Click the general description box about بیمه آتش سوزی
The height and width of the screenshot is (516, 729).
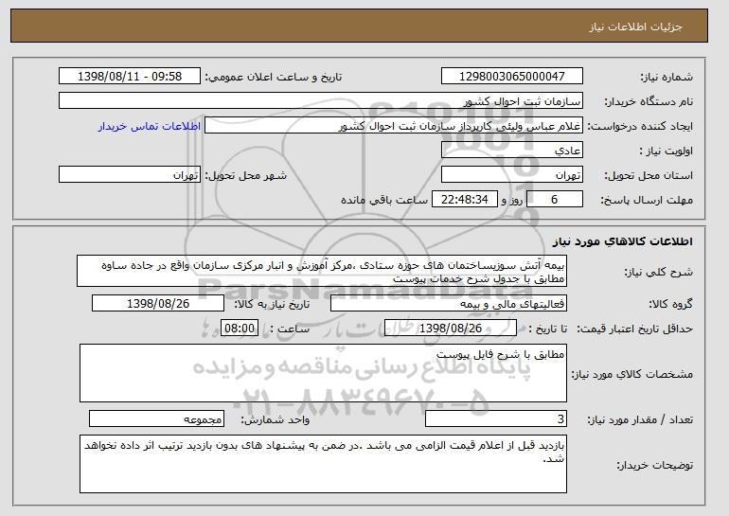coord(322,271)
